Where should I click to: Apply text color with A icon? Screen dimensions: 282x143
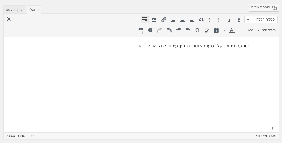(x=232, y=30)
